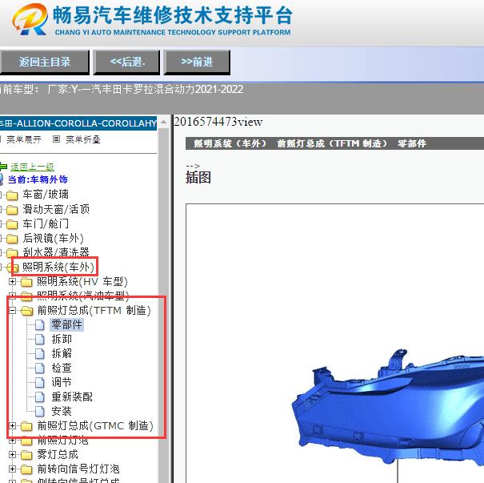Click the 返回主目录 button
The height and width of the screenshot is (483, 484).
(45, 62)
